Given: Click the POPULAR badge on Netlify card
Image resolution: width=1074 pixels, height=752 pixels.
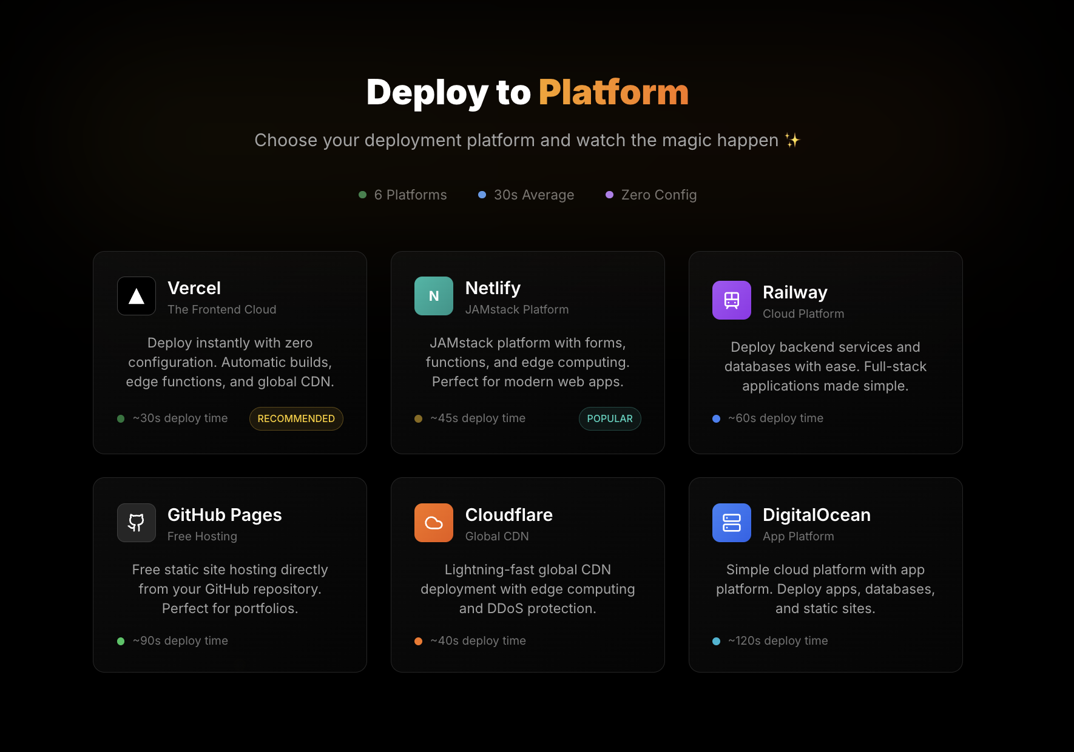Looking at the screenshot, I should tap(610, 418).
